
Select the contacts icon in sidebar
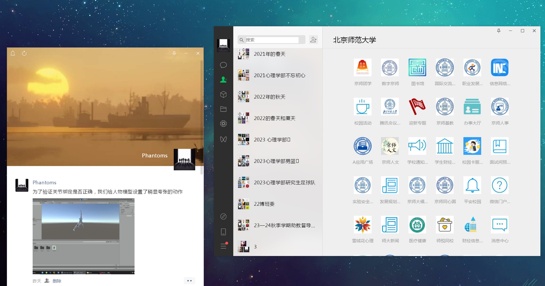click(x=223, y=80)
